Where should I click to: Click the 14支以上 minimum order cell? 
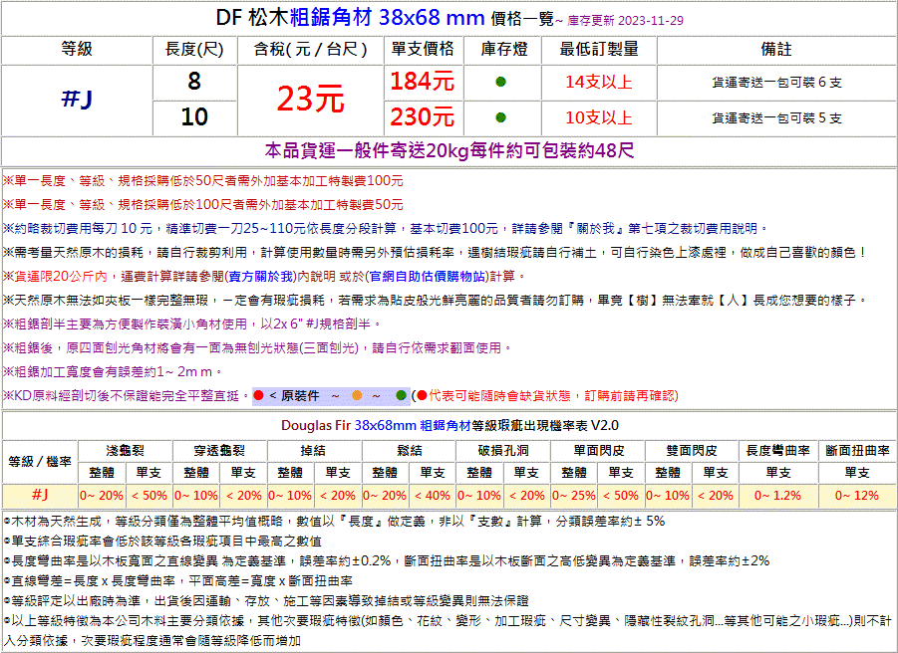[599, 83]
